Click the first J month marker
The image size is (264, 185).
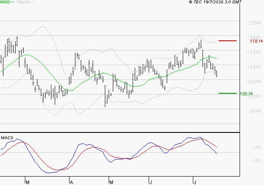click(x=151, y=182)
